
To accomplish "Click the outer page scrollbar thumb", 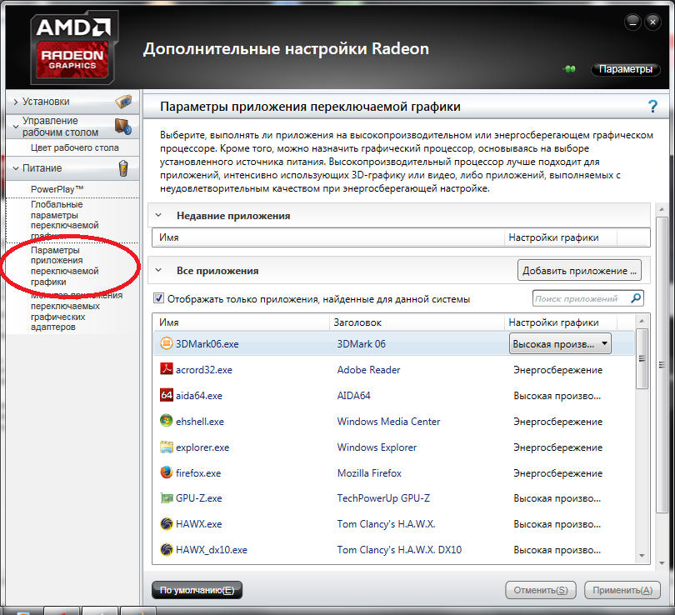I will pyautogui.click(x=661, y=364).
